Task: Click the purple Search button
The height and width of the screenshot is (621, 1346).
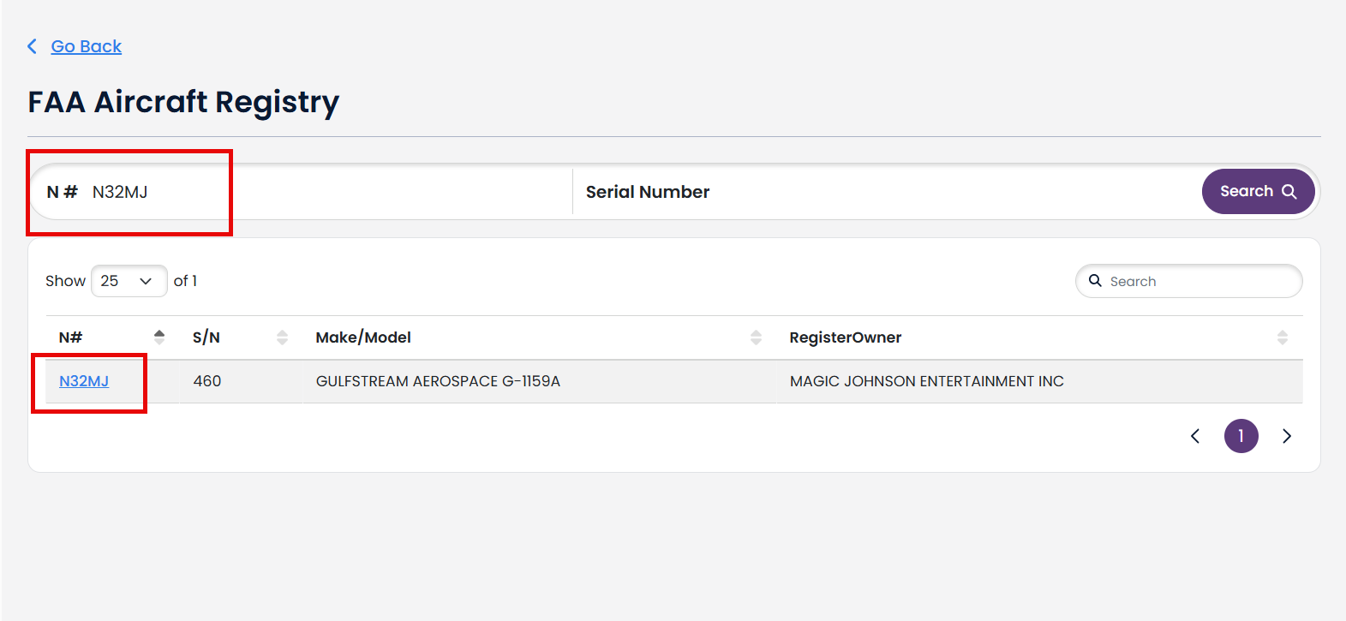Action: tap(1258, 191)
